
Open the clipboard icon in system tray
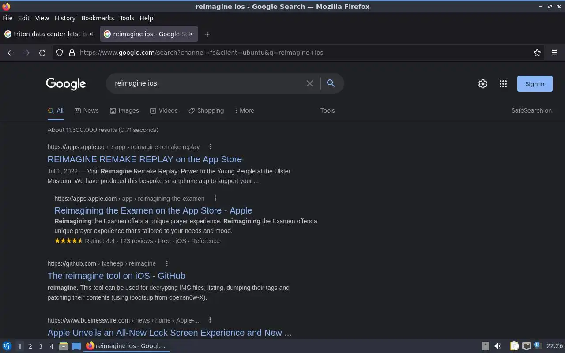click(514, 346)
